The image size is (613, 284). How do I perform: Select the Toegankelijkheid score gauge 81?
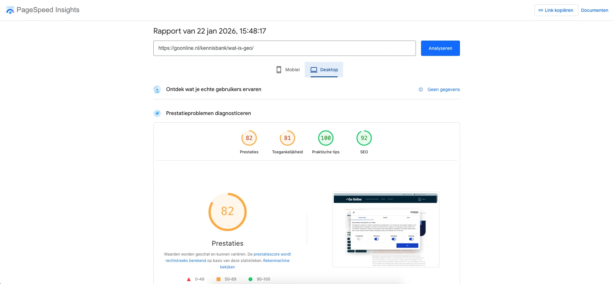click(287, 138)
